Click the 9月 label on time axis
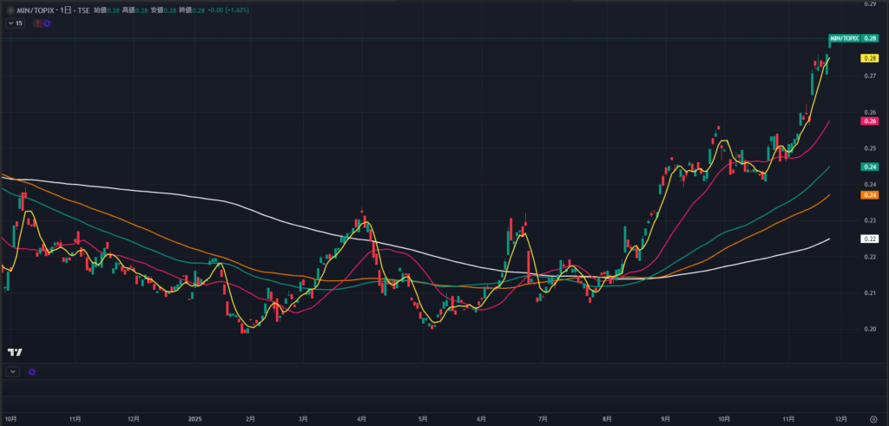 click(x=664, y=419)
